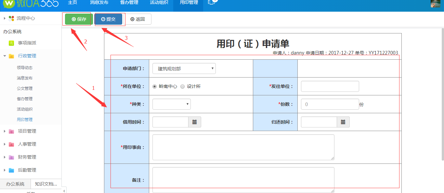Screen dimensions: 444x193
Task: Click the user avatar in top right
Action: pos(435,4)
